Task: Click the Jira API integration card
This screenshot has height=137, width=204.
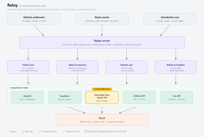Action: (177, 98)
